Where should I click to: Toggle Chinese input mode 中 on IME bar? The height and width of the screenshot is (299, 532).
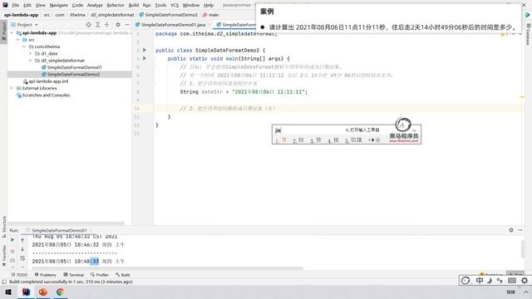tap(480, 281)
